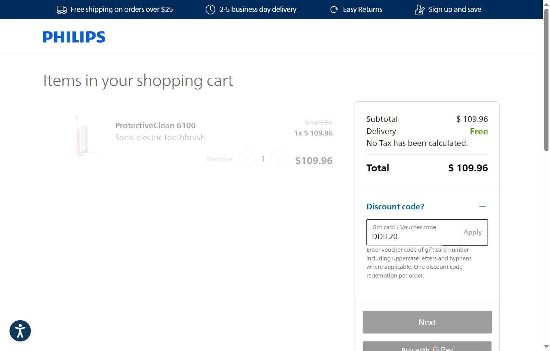Remove the ProtectiveClean 6100 from cart
This screenshot has width=550, height=351.
pyautogui.click(x=219, y=159)
